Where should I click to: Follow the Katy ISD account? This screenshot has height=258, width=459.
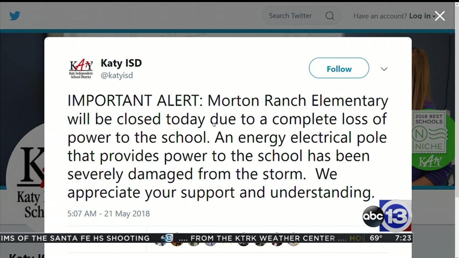pos(339,69)
